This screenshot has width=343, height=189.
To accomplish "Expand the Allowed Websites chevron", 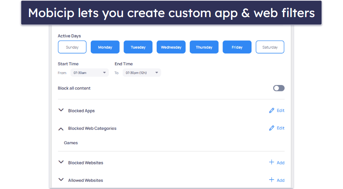I will [61, 180].
